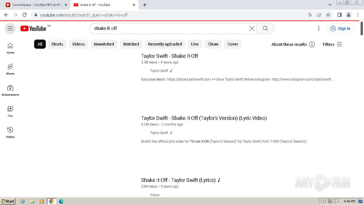
Task: Click the page vertical scrollbar thumb
Action: click(362, 28)
